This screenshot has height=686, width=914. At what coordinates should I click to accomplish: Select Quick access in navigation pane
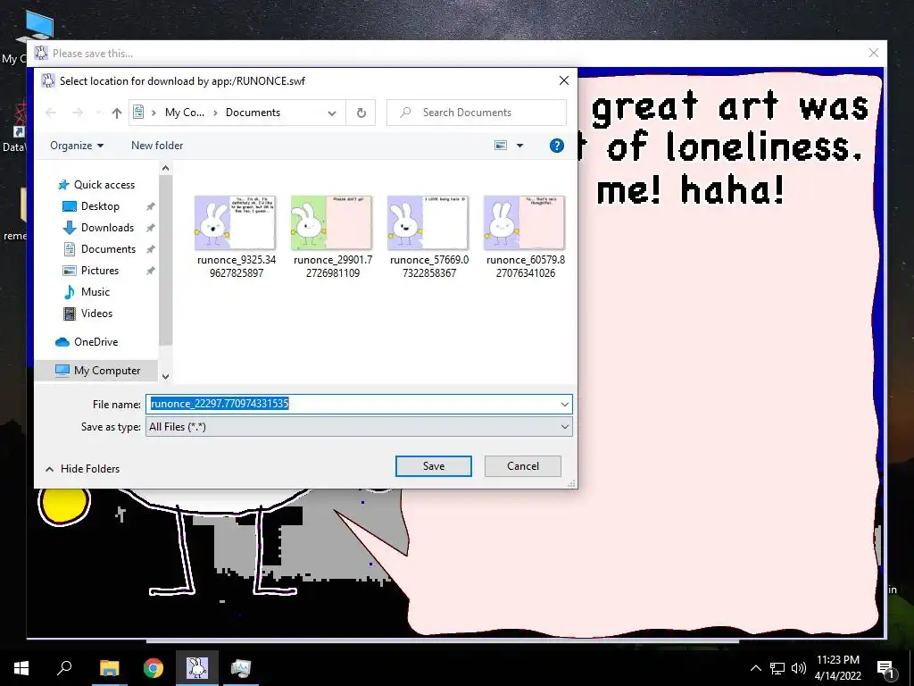(97, 185)
